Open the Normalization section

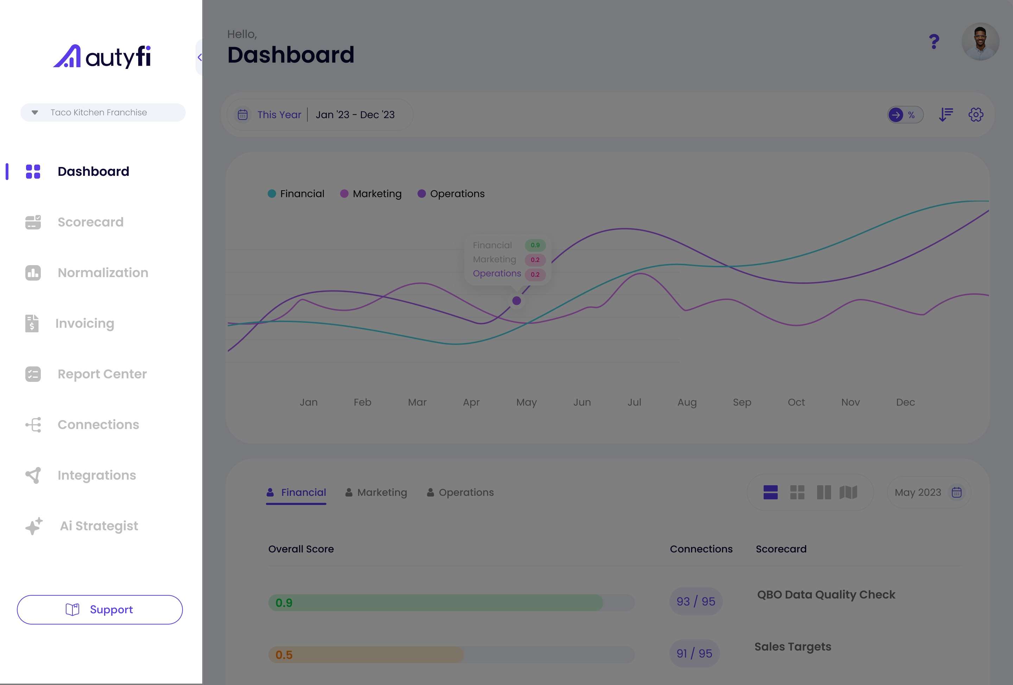click(x=103, y=273)
